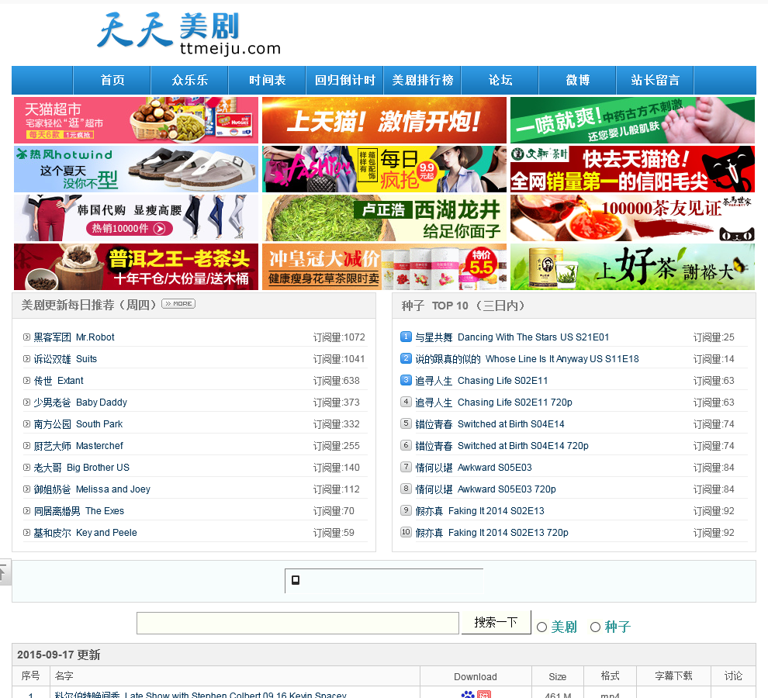Select the 美剧 radio option
Viewport: 768px width, 698px height.
pyautogui.click(x=541, y=627)
